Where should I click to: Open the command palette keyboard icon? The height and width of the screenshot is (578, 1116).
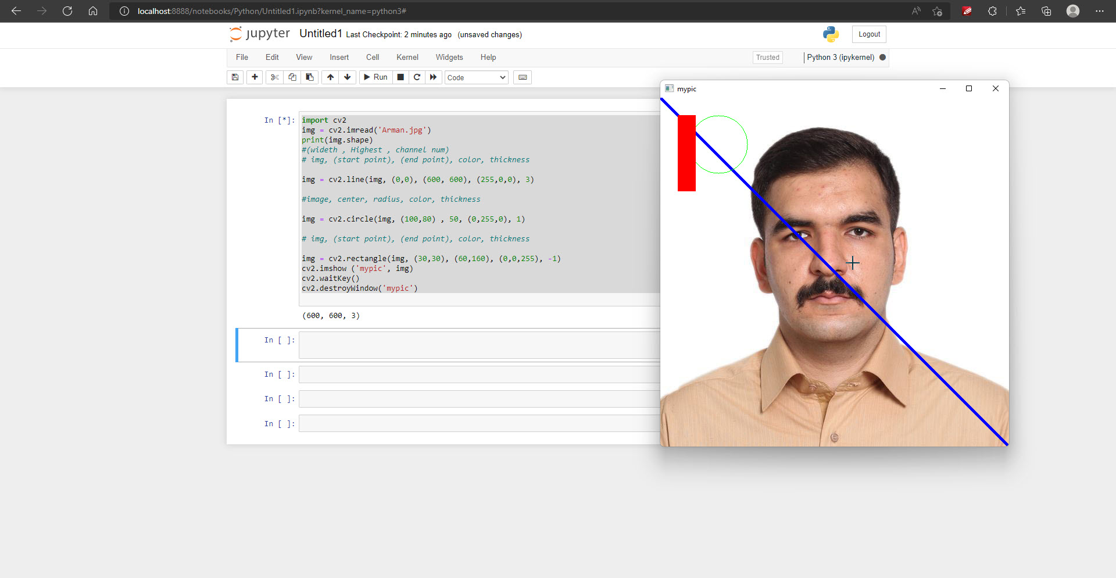coord(522,77)
